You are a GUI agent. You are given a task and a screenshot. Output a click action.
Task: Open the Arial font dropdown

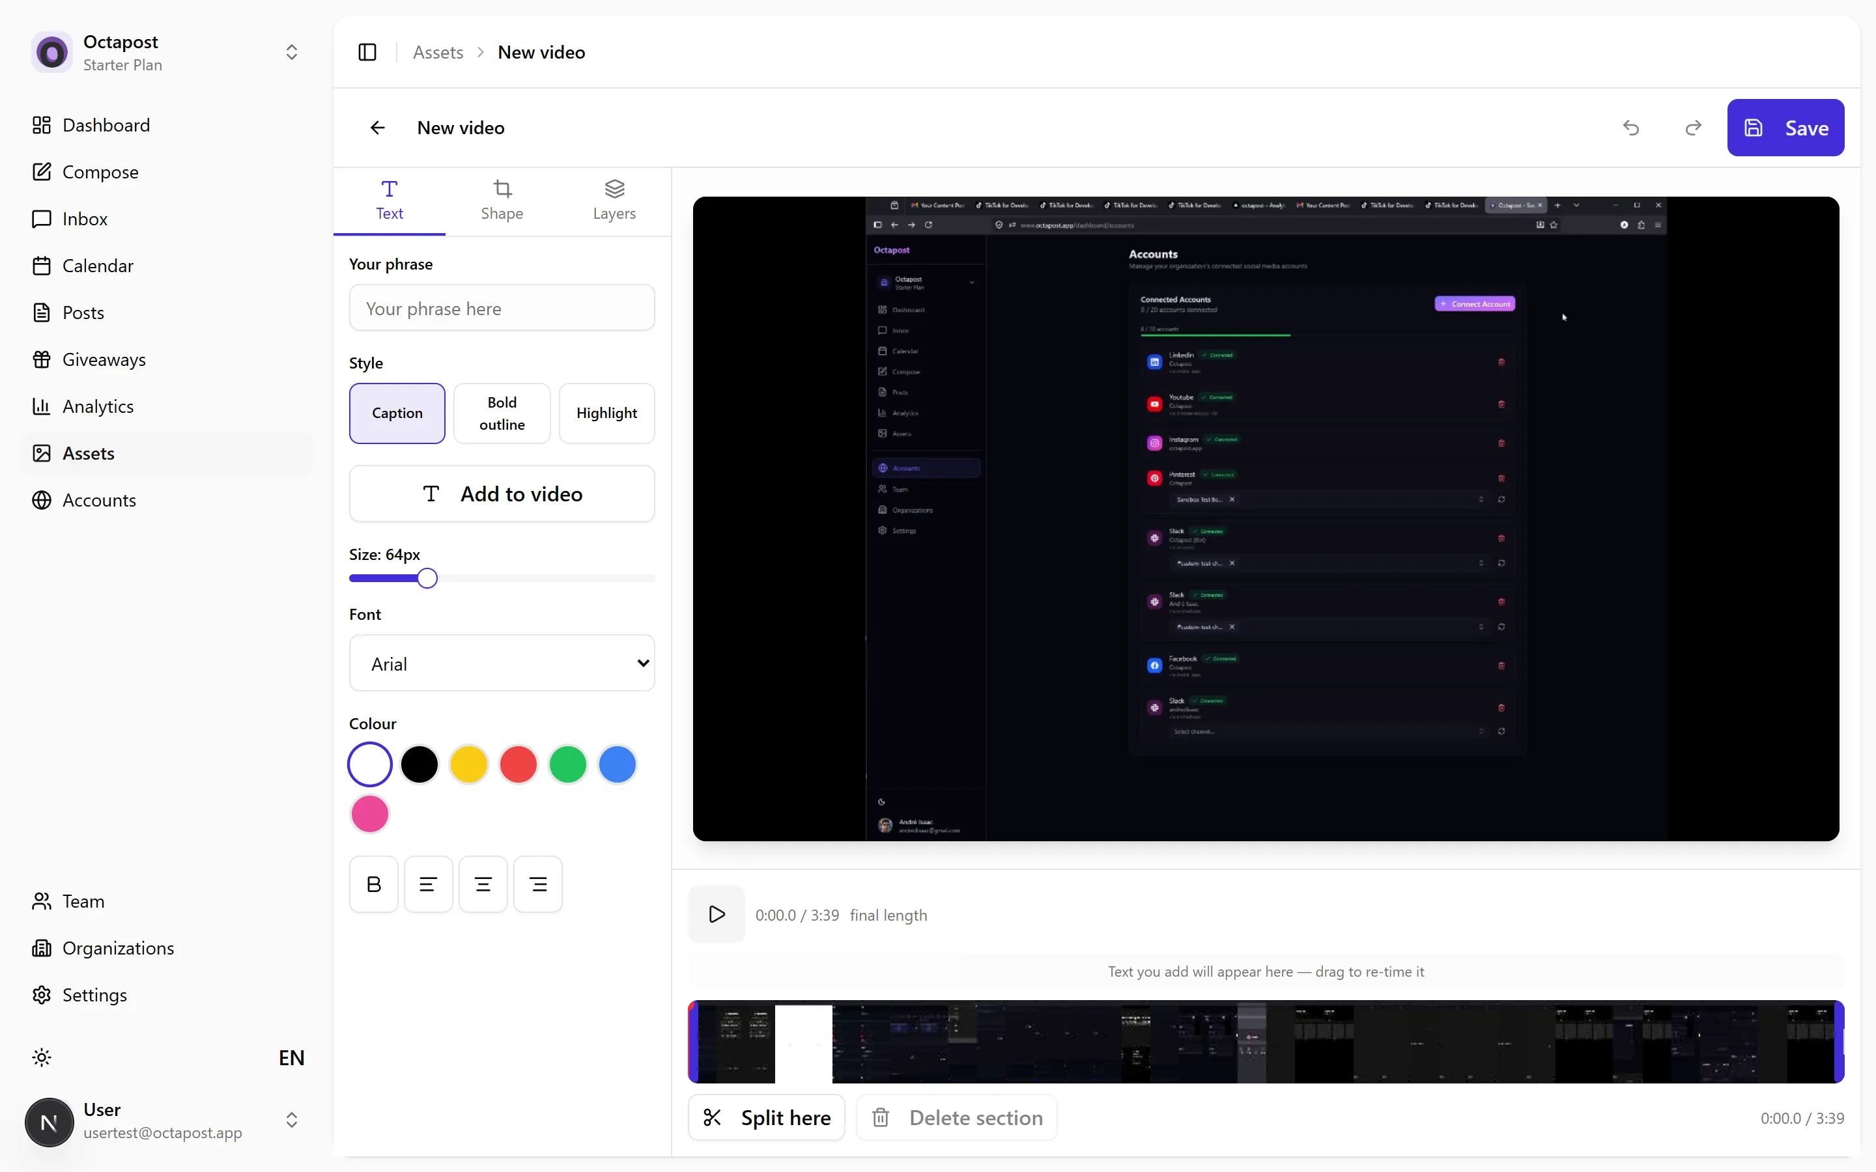point(502,663)
